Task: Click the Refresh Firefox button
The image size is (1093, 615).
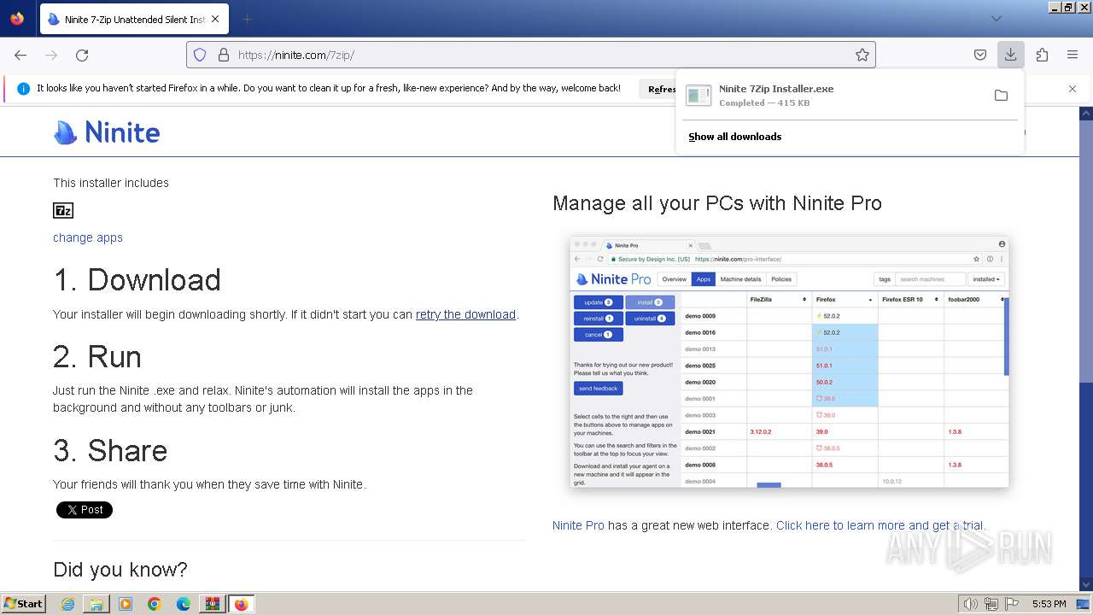Action: pyautogui.click(x=658, y=89)
